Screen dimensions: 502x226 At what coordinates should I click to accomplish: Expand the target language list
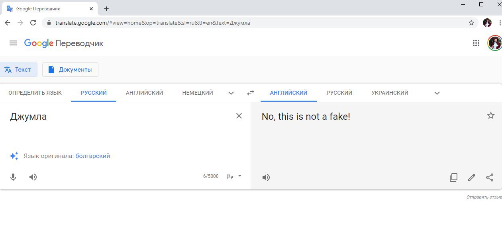pyautogui.click(x=437, y=93)
